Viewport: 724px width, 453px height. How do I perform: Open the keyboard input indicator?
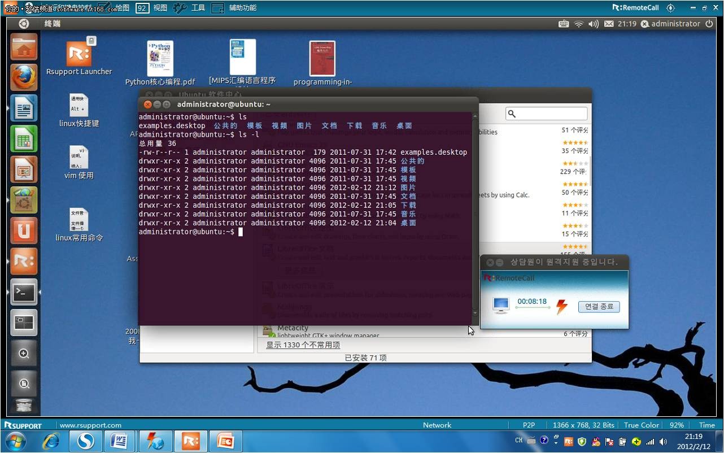pos(564,24)
